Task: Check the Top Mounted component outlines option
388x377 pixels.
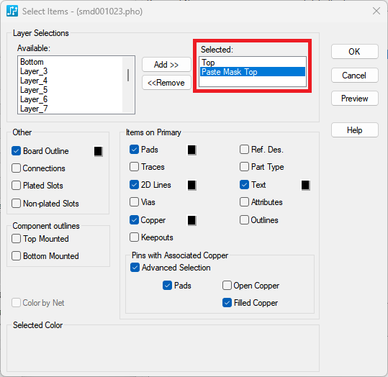Action: tap(16, 239)
